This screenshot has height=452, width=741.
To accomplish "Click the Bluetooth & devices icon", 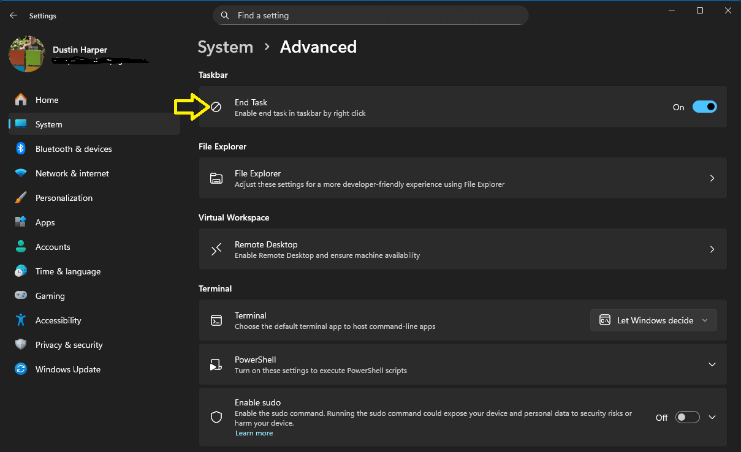I will pyautogui.click(x=21, y=149).
